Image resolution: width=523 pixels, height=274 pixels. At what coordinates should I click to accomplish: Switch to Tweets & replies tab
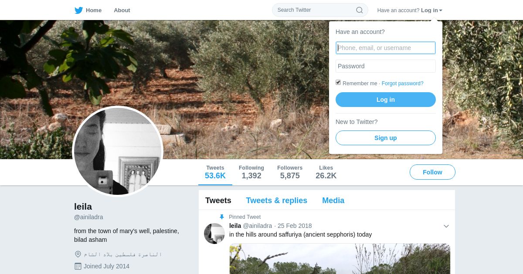(276, 200)
